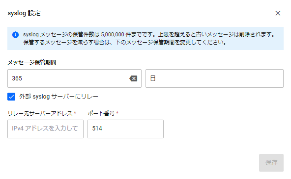
Task: Click the リレー先サーバーアドレス IPv4 input field
Action: pyautogui.click(x=45, y=129)
